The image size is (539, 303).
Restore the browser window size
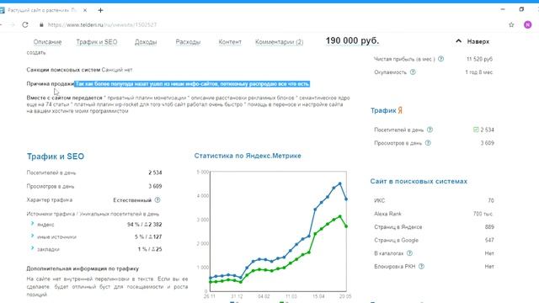[521, 9]
